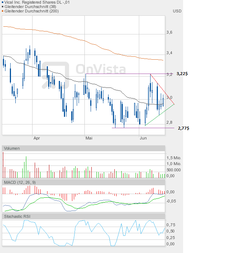Click the 3,6 price axis label
Viewport: 243px width, 253px height.
(x=170, y=33)
